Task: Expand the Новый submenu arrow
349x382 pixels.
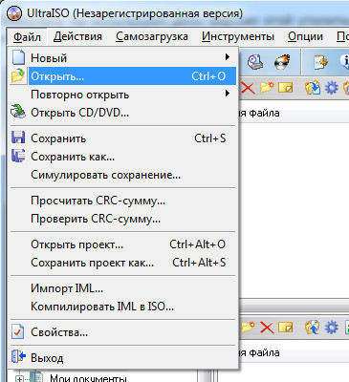Action: 228,57
